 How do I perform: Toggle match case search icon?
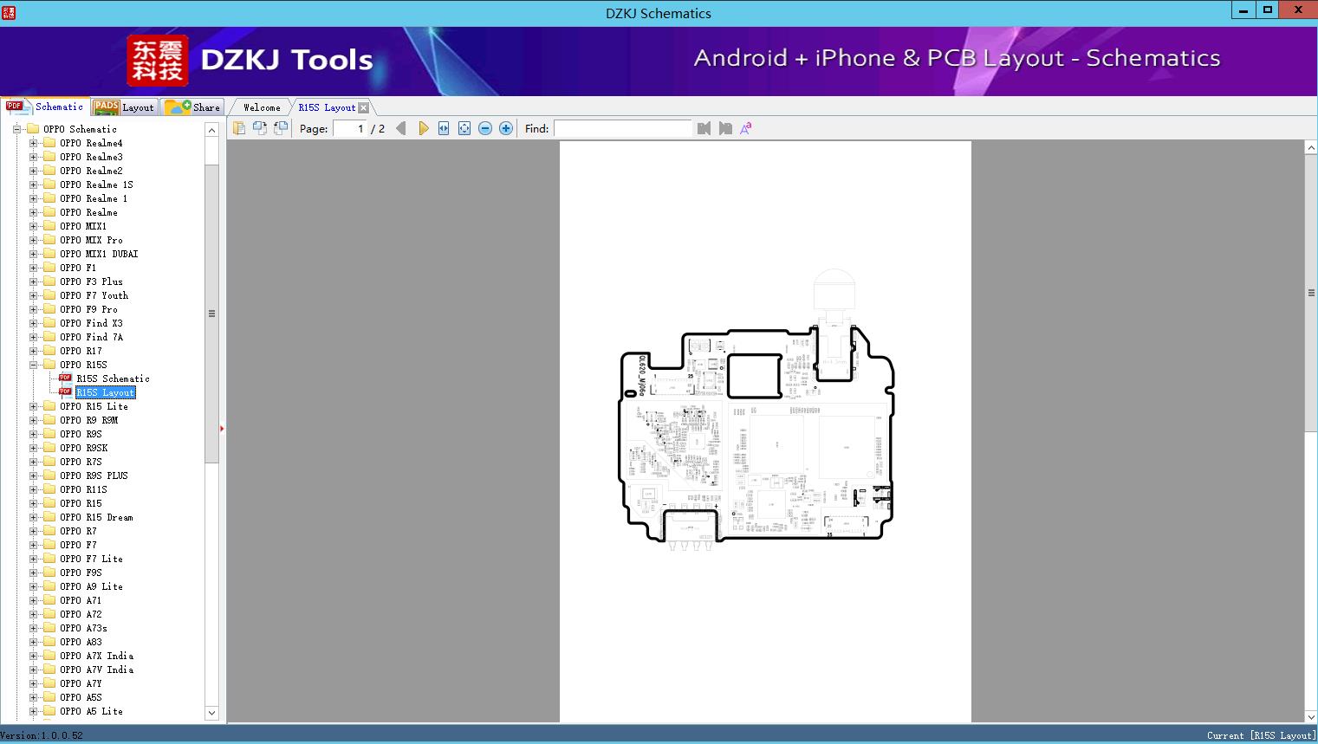[x=745, y=128]
